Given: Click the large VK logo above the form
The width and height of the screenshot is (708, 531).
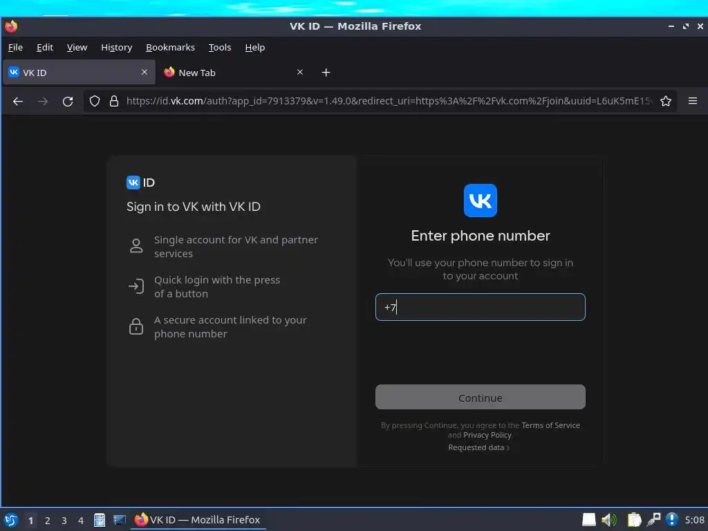Looking at the screenshot, I should click(480, 201).
